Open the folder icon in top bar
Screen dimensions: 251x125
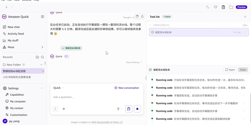click(x=231, y=7)
